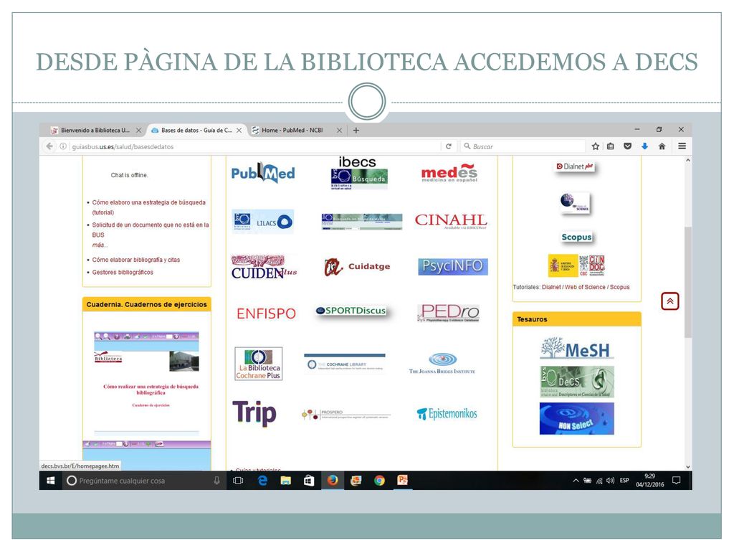
Task: Open the Scopus tutorial link
Action: 619,287
